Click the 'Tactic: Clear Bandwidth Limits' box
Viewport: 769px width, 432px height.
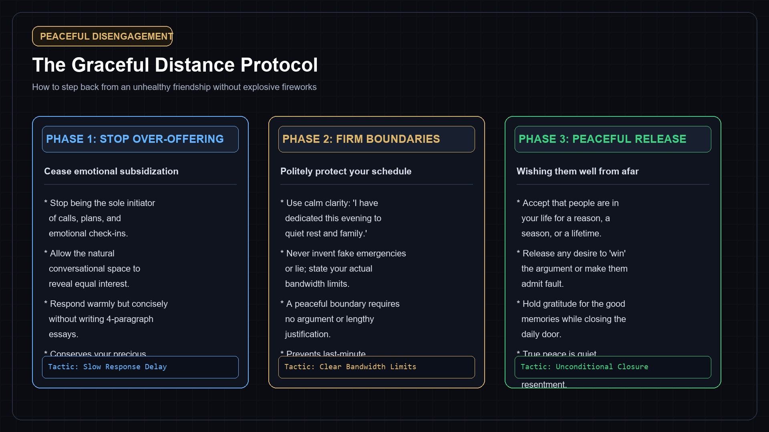coord(376,367)
